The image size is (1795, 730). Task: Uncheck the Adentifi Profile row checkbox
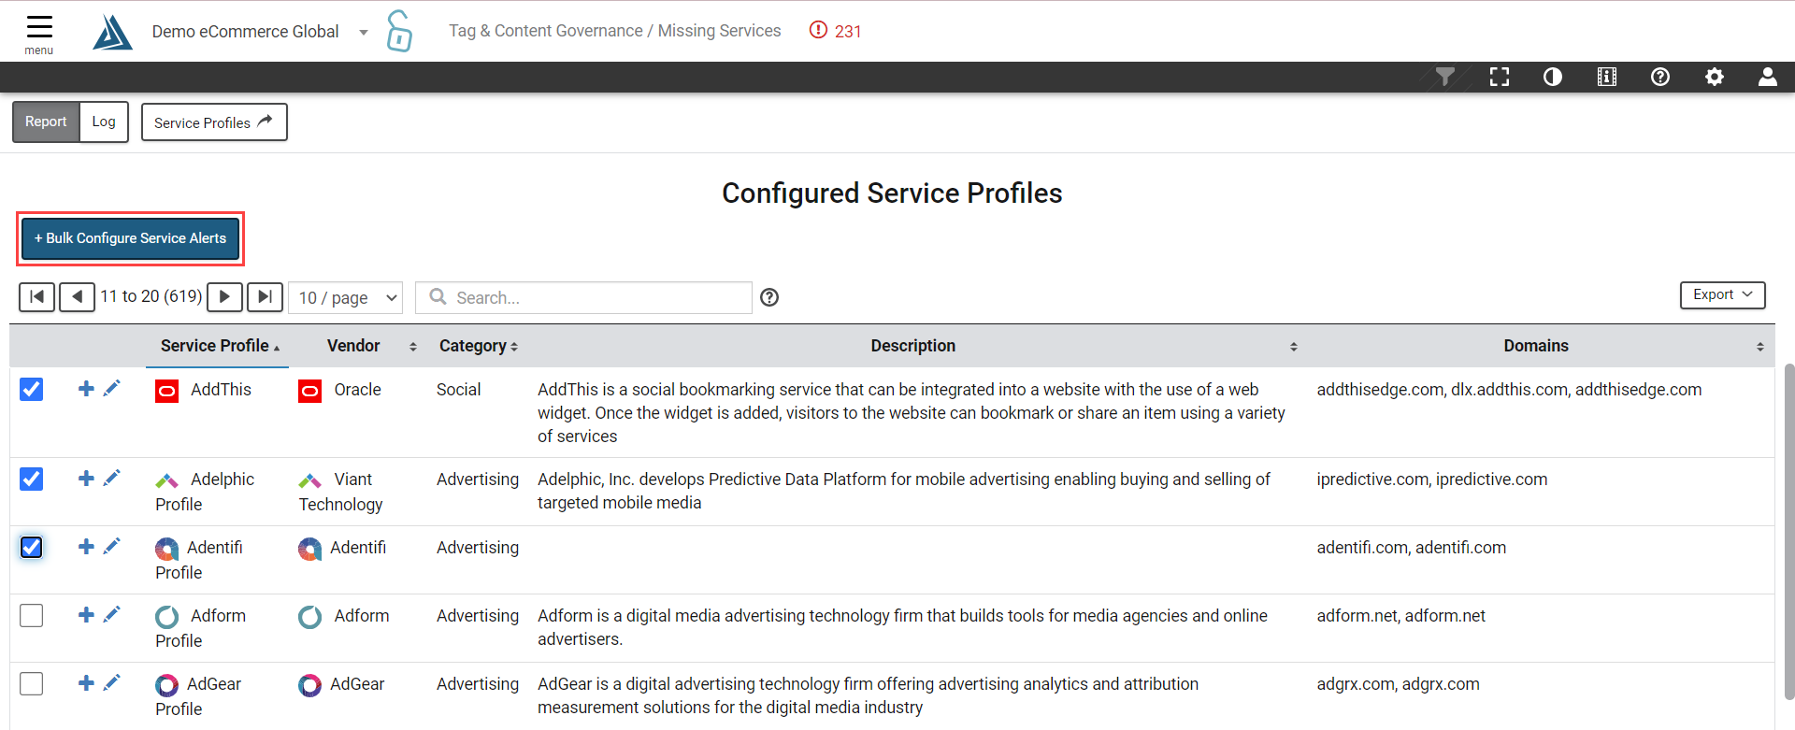32,547
